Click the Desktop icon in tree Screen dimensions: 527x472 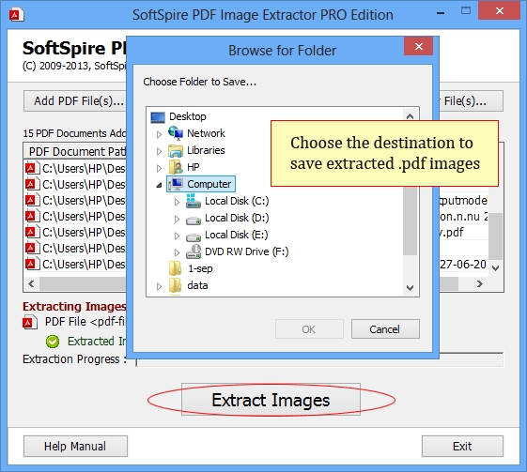pyautogui.click(x=158, y=117)
